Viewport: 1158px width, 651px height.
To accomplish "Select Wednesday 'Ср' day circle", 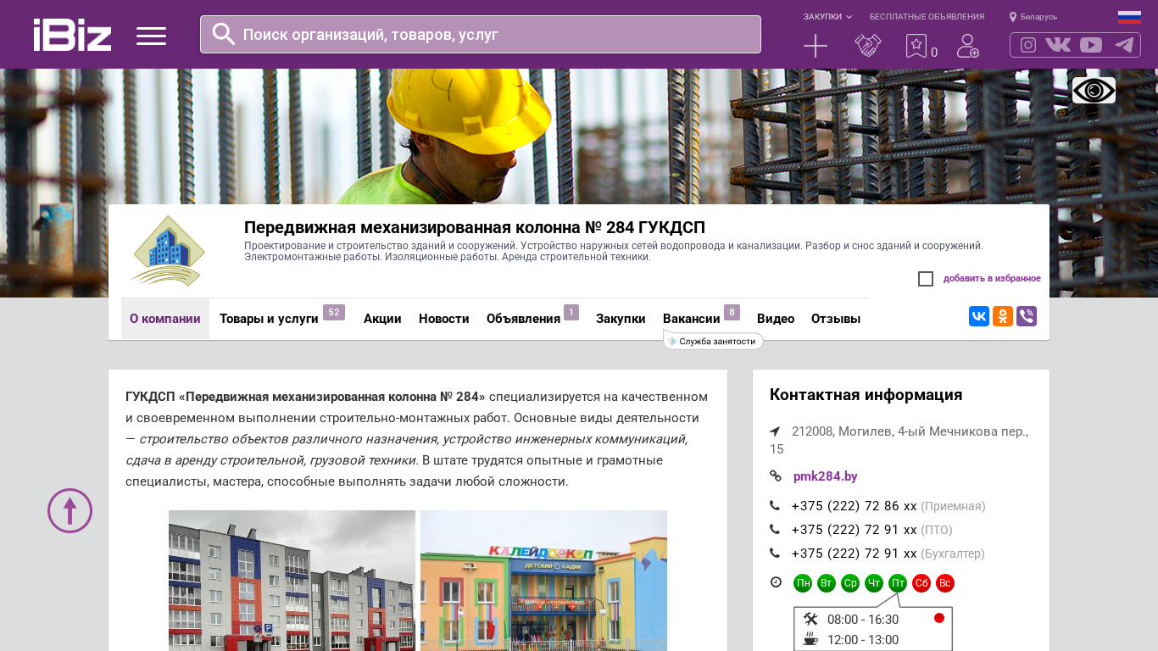I will (850, 583).
